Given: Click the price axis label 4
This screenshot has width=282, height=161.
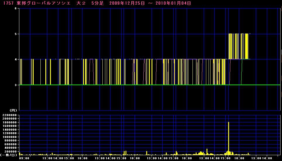Looking at the screenshot, I should coord(15,60).
